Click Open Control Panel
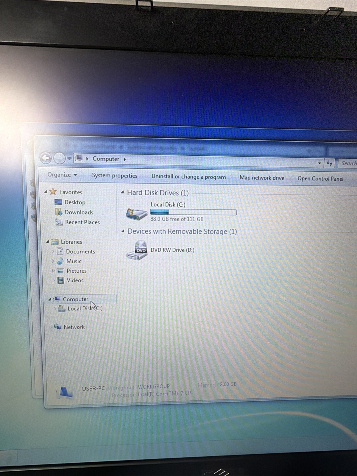Viewport: 357px width, 476px height. (320, 179)
